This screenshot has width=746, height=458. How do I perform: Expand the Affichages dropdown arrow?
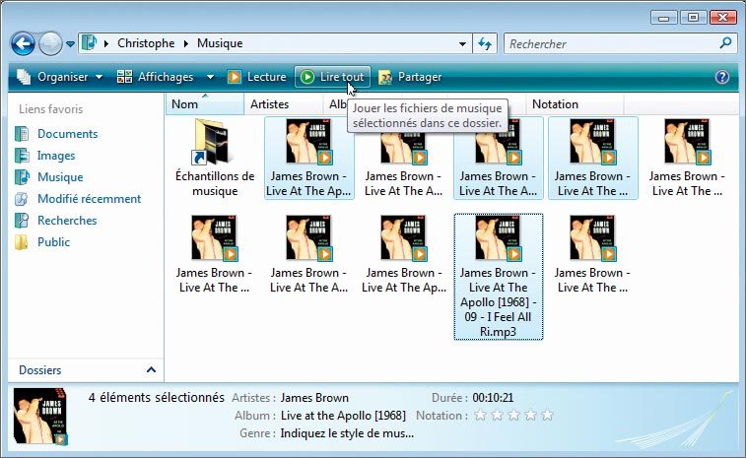pos(210,77)
